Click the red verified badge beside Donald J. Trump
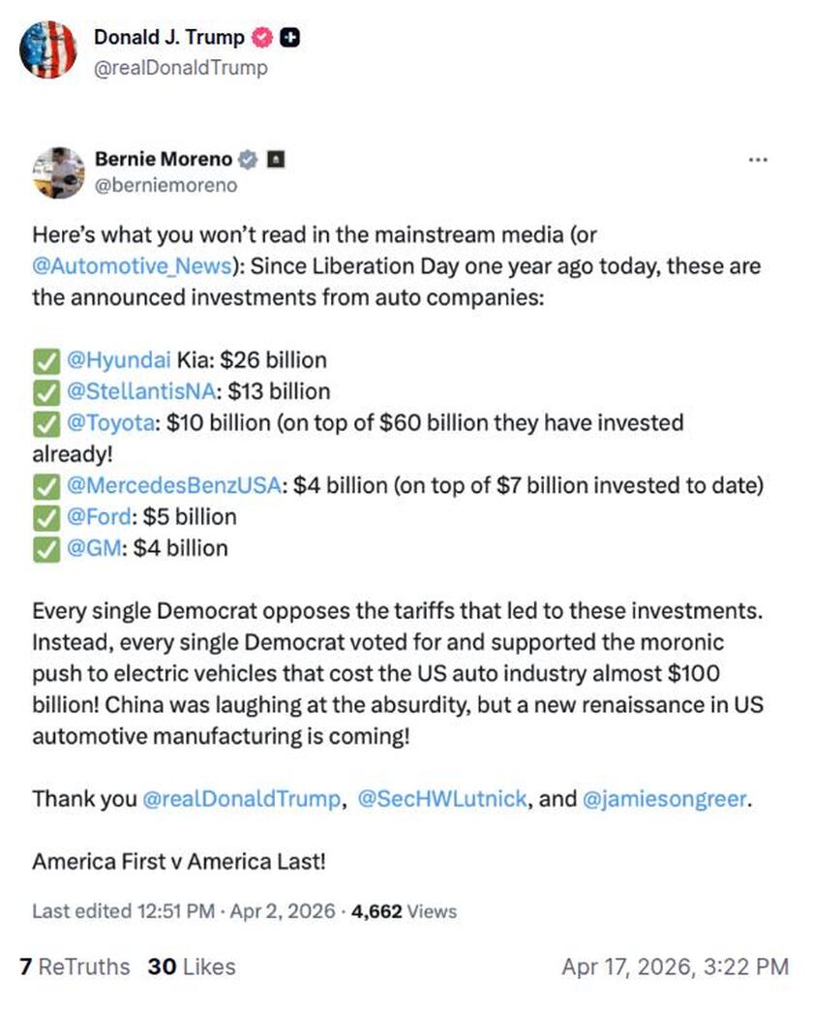The image size is (813, 1012). pos(261,38)
